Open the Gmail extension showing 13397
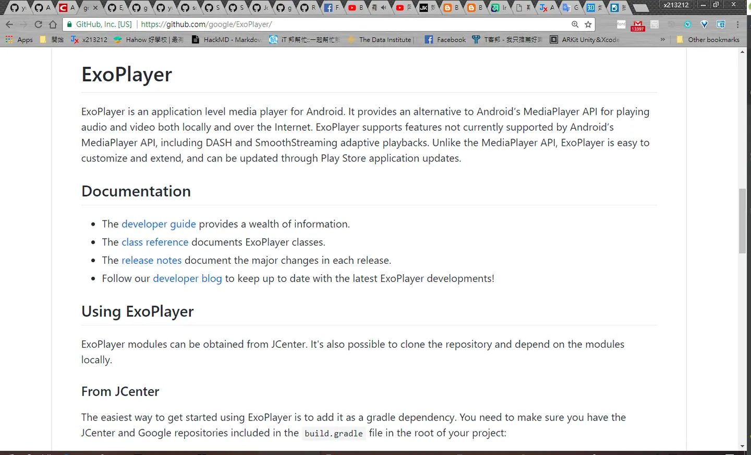 (638, 26)
